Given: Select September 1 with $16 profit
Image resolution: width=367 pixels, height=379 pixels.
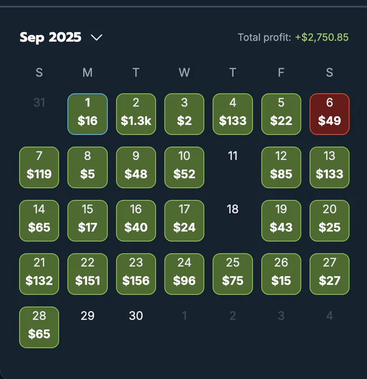Looking at the screenshot, I should 87,114.
